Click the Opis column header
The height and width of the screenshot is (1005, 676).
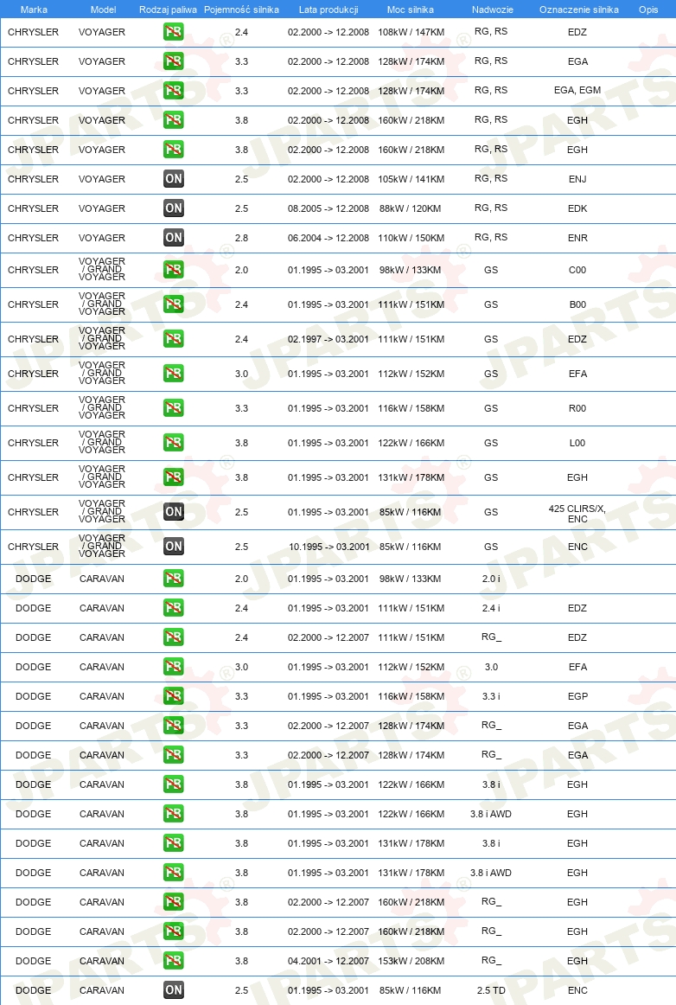point(648,10)
